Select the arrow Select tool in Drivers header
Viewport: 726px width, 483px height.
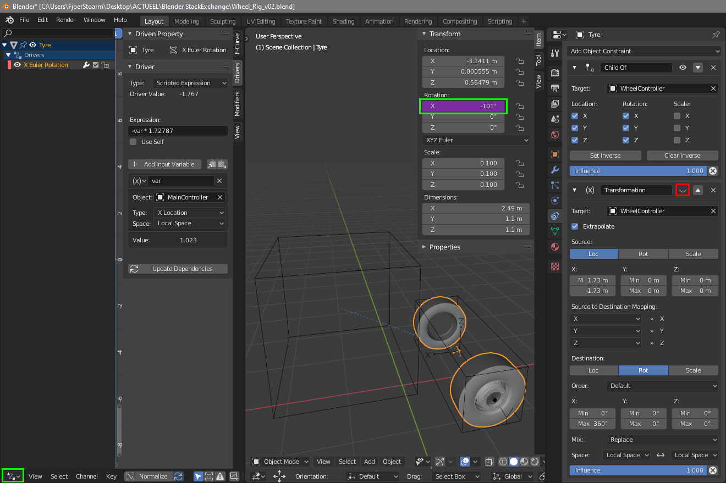(199, 476)
